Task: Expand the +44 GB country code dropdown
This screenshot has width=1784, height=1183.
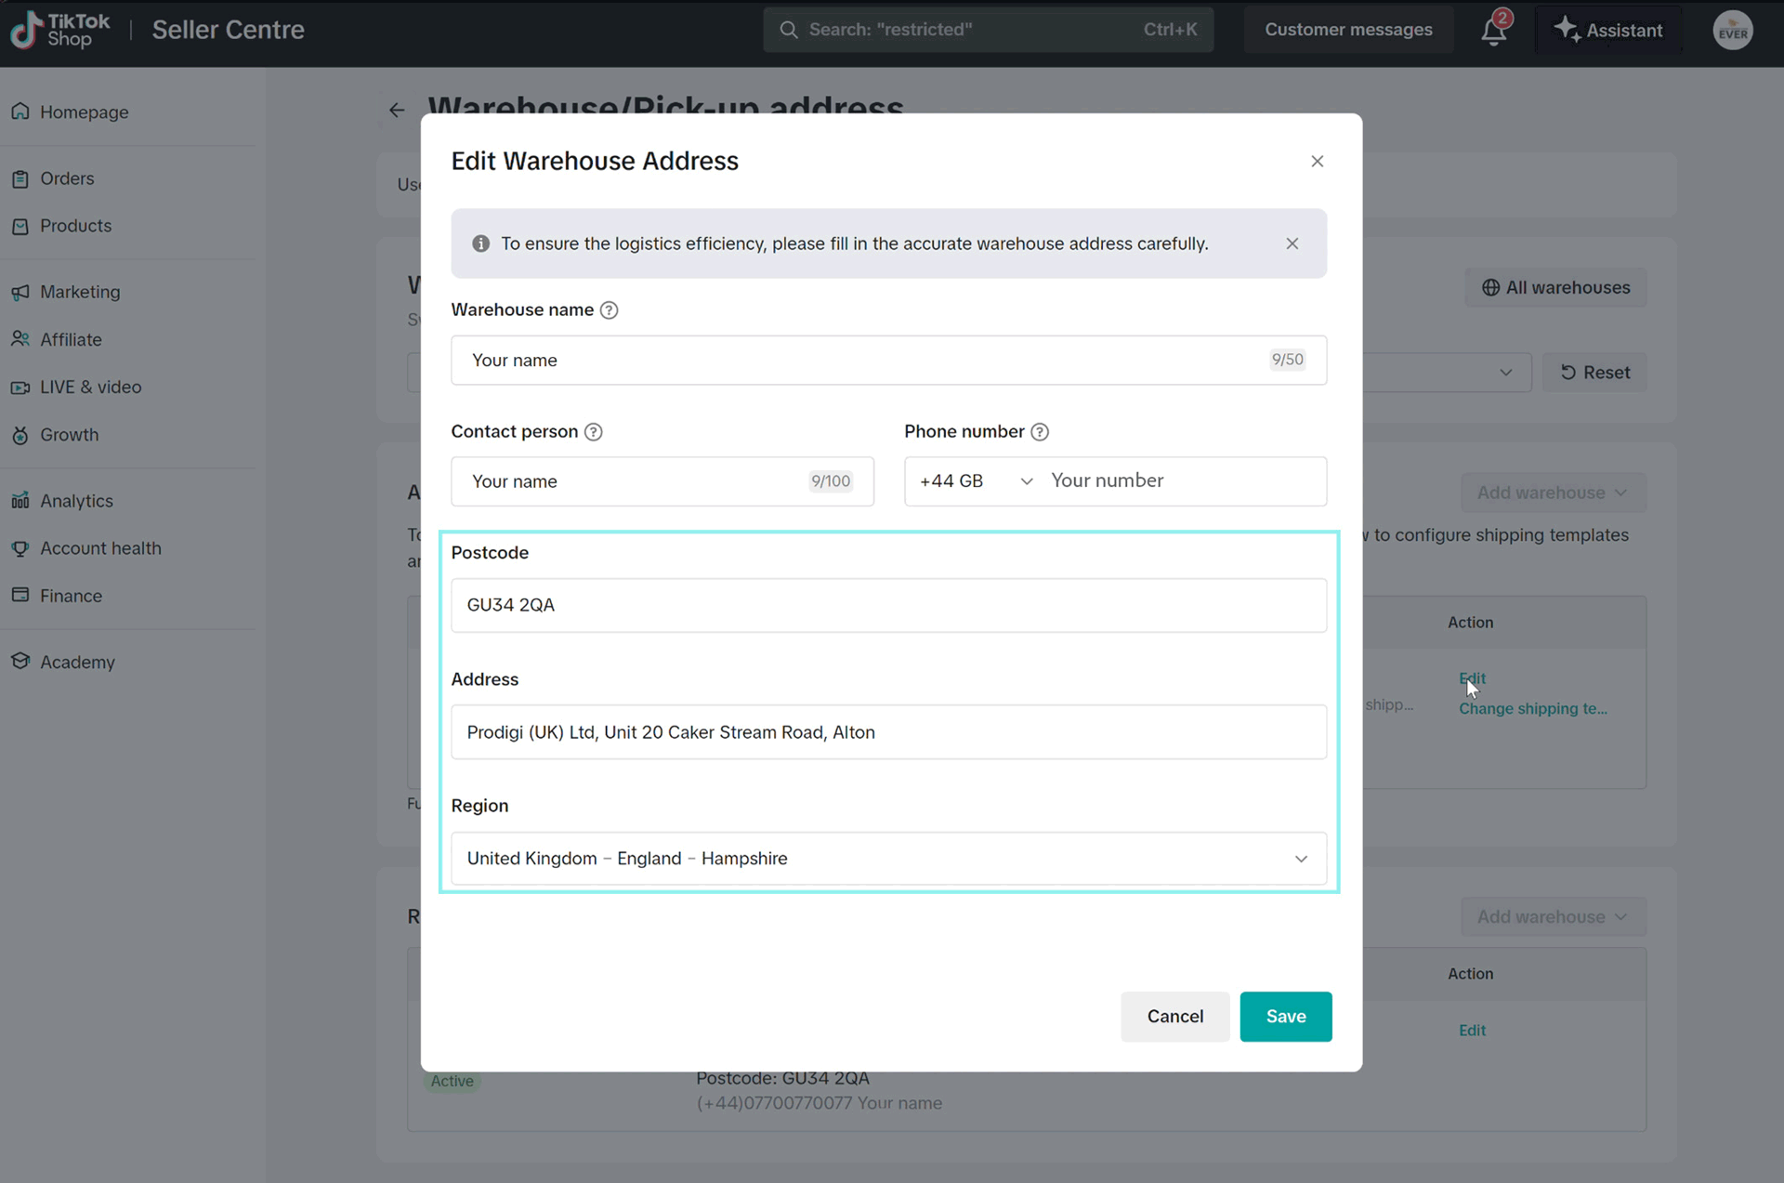Action: [x=976, y=481]
